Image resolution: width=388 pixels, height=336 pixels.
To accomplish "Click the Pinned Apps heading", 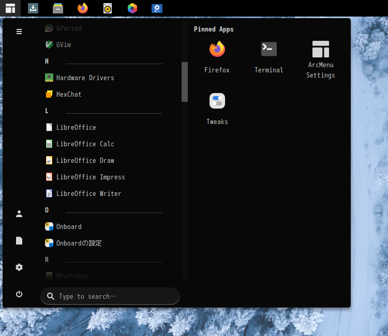I will 214,29.
